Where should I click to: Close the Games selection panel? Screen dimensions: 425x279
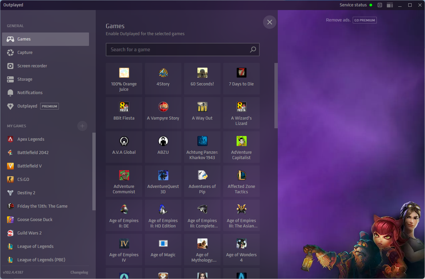[270, 22]
